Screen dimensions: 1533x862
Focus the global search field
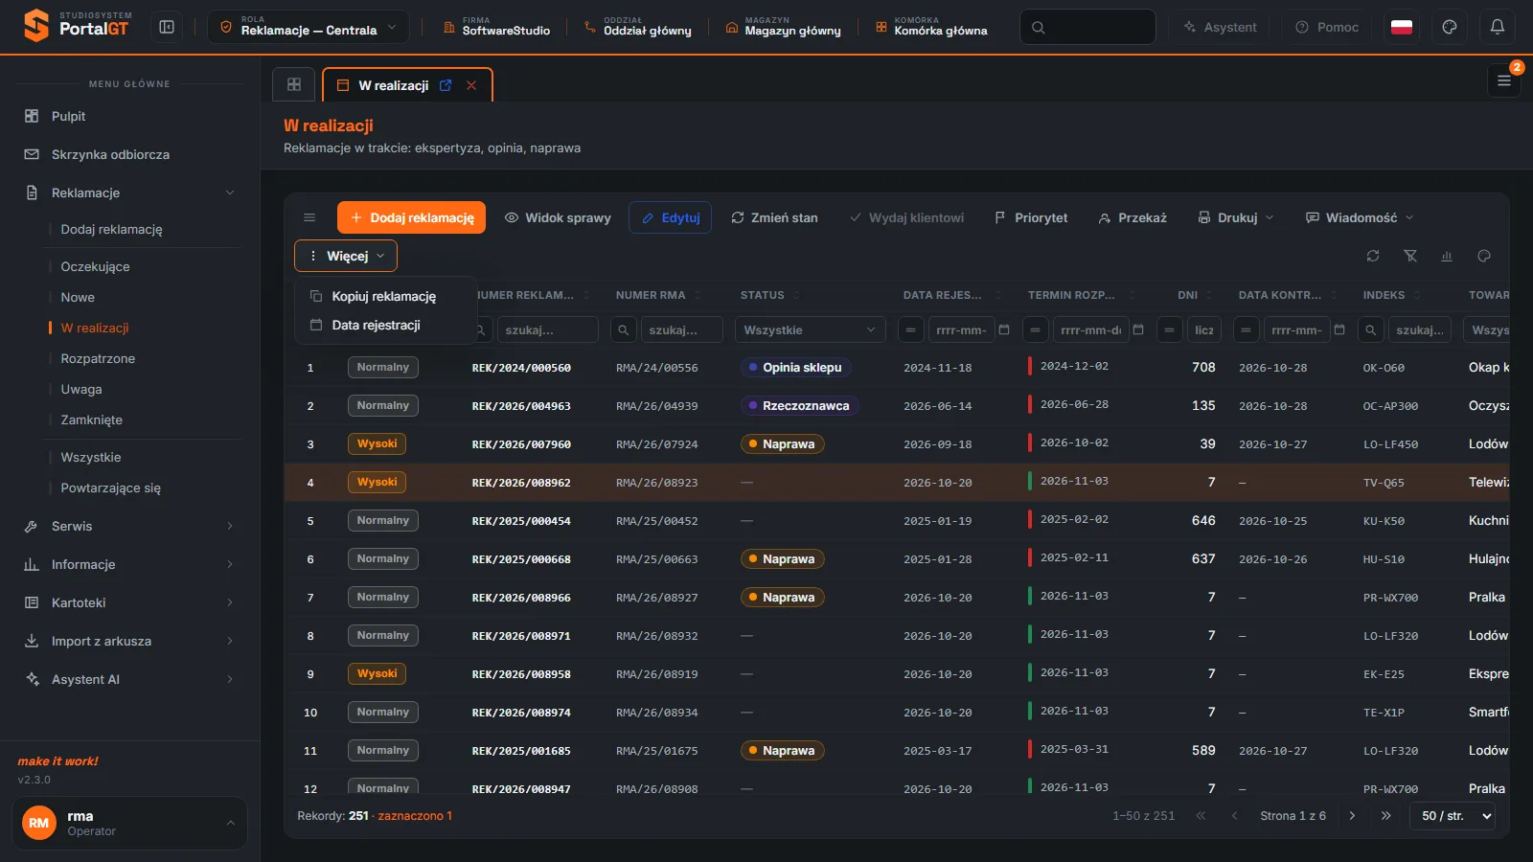click(x=1088, y=27)
